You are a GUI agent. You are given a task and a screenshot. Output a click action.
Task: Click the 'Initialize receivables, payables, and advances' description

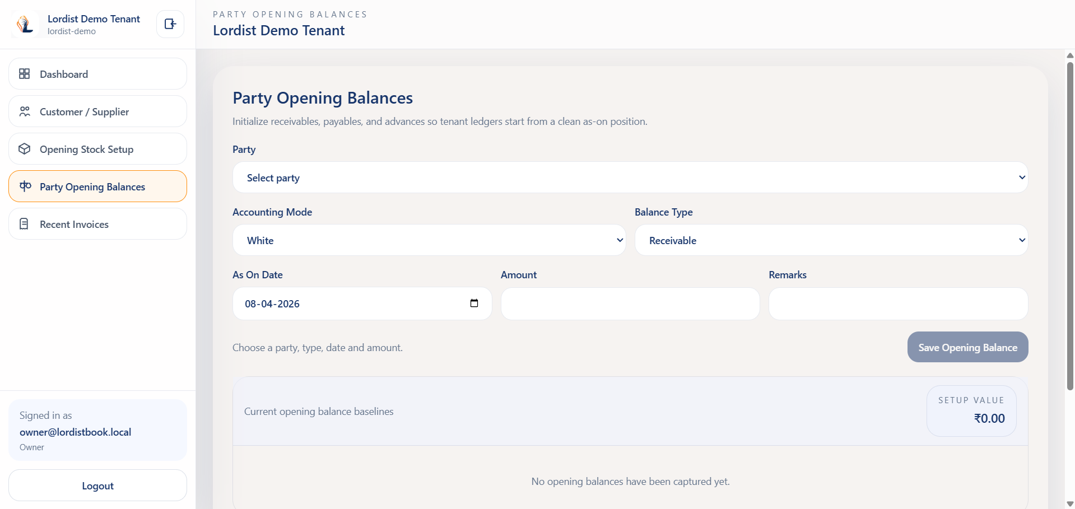click(x=440, y=122)
